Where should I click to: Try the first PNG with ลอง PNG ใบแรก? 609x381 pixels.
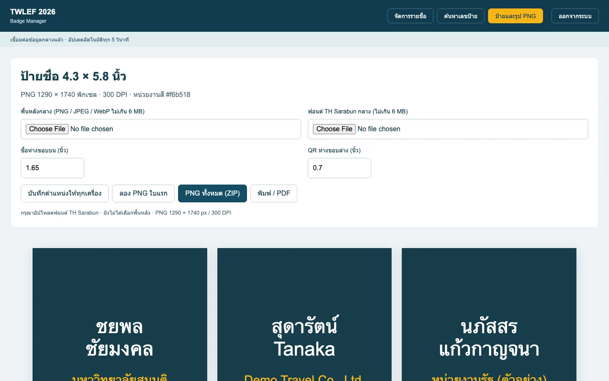coord(143,193)
